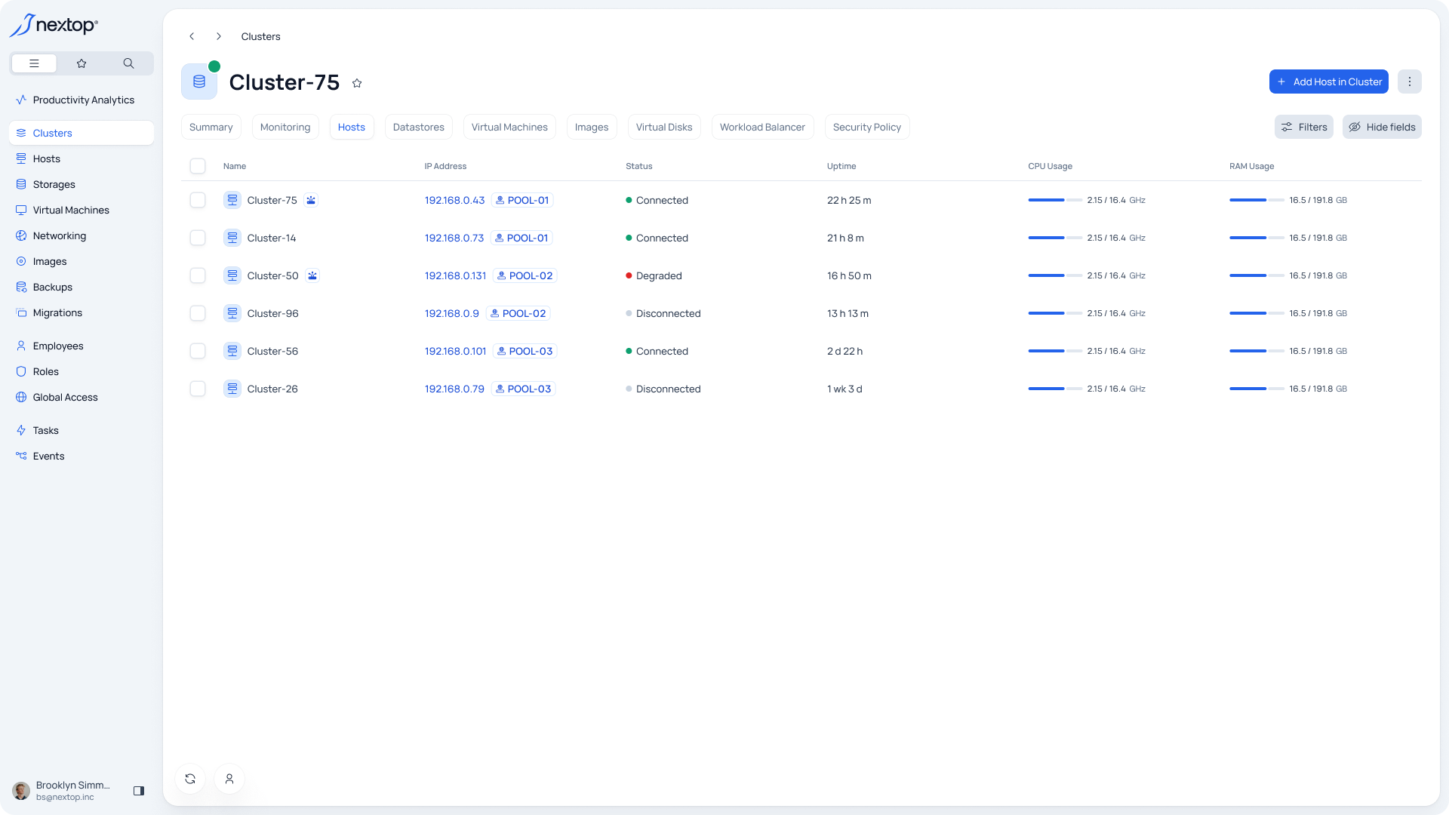
Task: Check the Cluster-75 row checkbox
Action: point(198,200)
